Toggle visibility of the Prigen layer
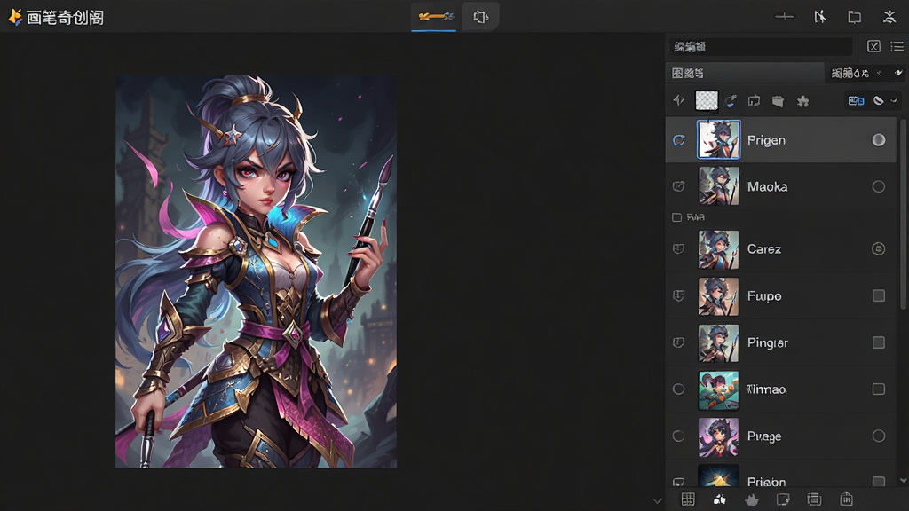The width and height of the screenshot is (909, 511). click(679, 140)
